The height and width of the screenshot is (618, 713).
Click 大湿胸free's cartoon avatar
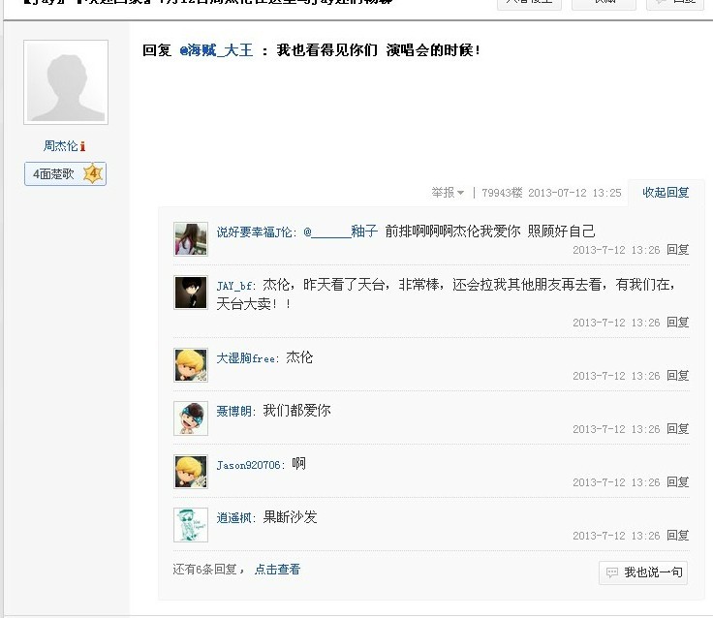[x=191, y=365]
